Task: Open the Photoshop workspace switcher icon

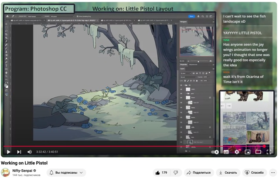Action: click(x=211, y=16)
